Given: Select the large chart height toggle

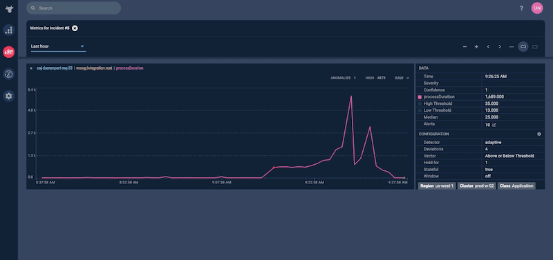Looking at the screenshot, I should pyautogui.click(x=535, y=46).
